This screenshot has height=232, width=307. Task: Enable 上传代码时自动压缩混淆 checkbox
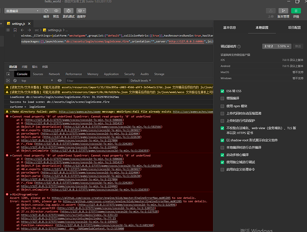click(222, 113)
